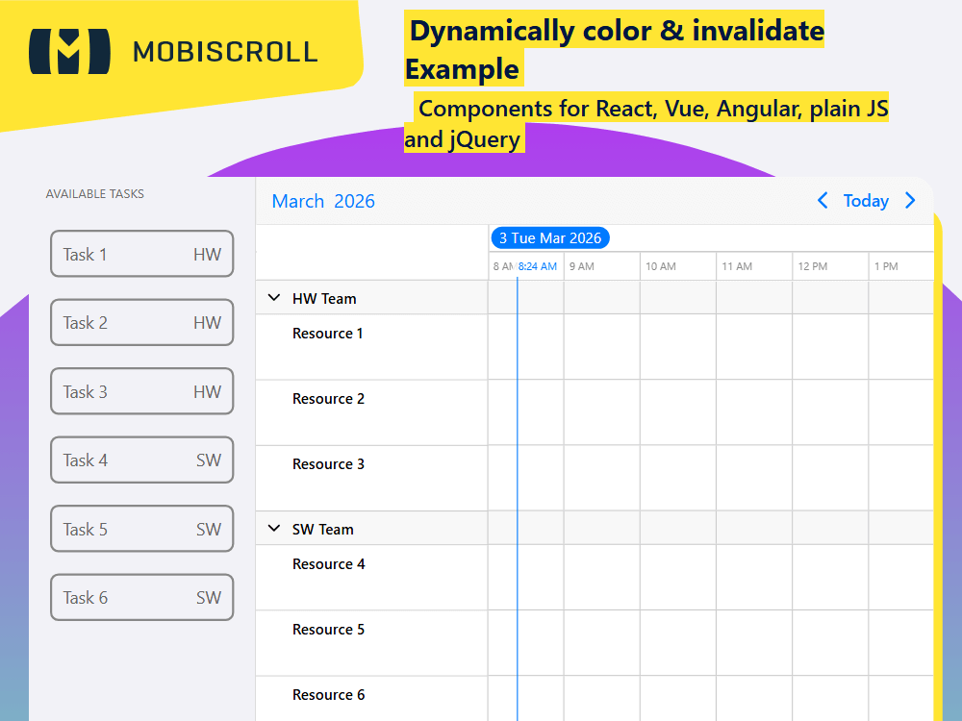Click the Today button

(x=866, y=201)
